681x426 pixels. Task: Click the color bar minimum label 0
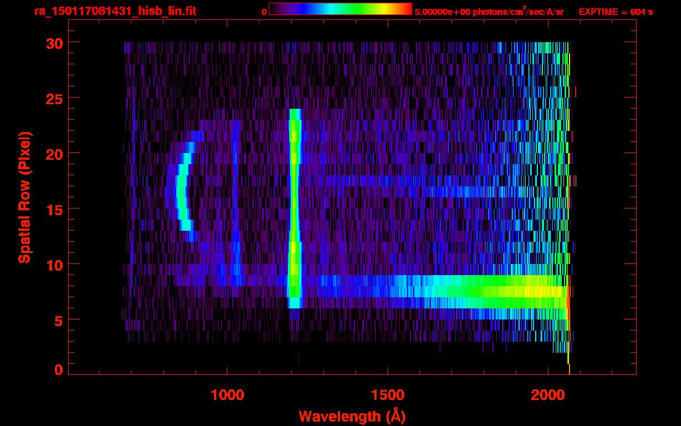pyautogui.click(x=265, y=12)
